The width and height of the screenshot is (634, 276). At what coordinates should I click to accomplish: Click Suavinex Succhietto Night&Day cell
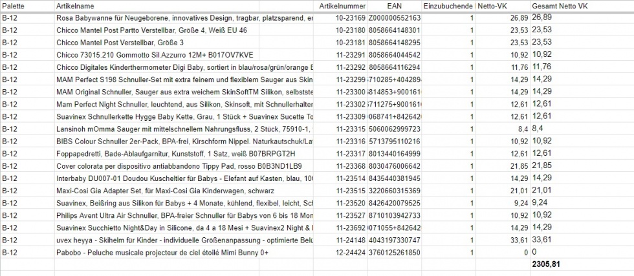184,228
